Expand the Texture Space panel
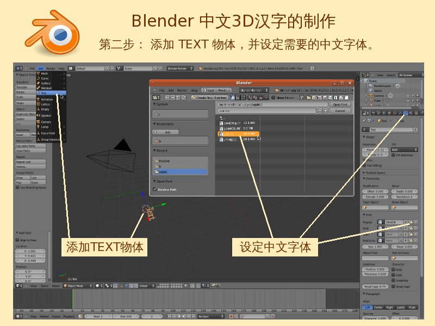Image resolution: width=435 pixels, height=326 pixels. [364, 173]
